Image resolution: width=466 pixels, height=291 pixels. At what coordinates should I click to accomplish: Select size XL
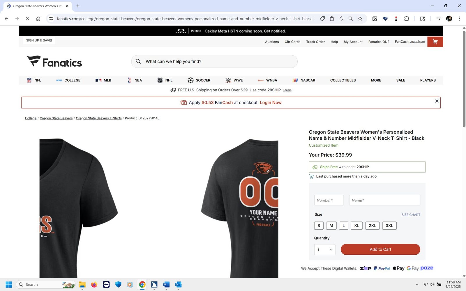tap(357, 226)
